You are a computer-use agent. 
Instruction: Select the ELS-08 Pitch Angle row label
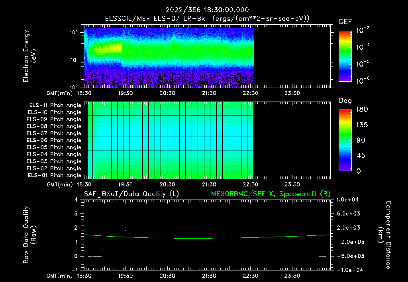[54, 126]
